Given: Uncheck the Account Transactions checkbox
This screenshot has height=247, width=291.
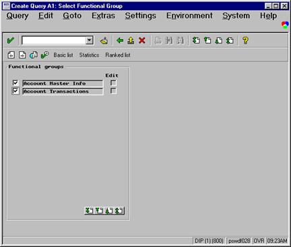Looking at the screenshot, I should tap(15, 91).
